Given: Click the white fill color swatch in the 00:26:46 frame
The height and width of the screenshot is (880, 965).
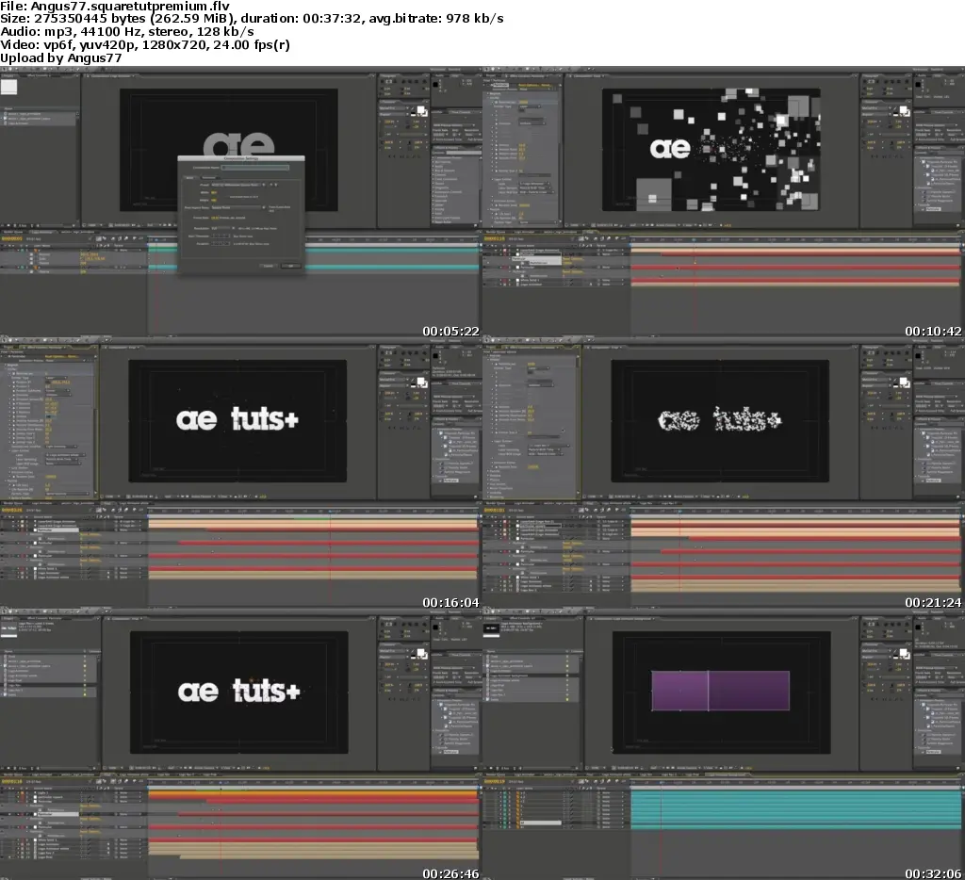Looking at the screenshot, I should (421, 652).
